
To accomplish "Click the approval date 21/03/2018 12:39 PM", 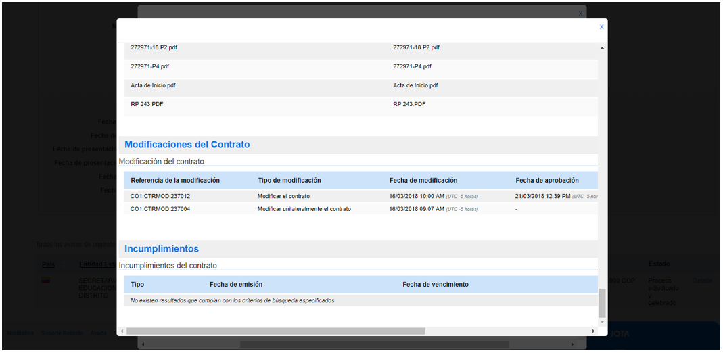I will click(x=542, y=196).
